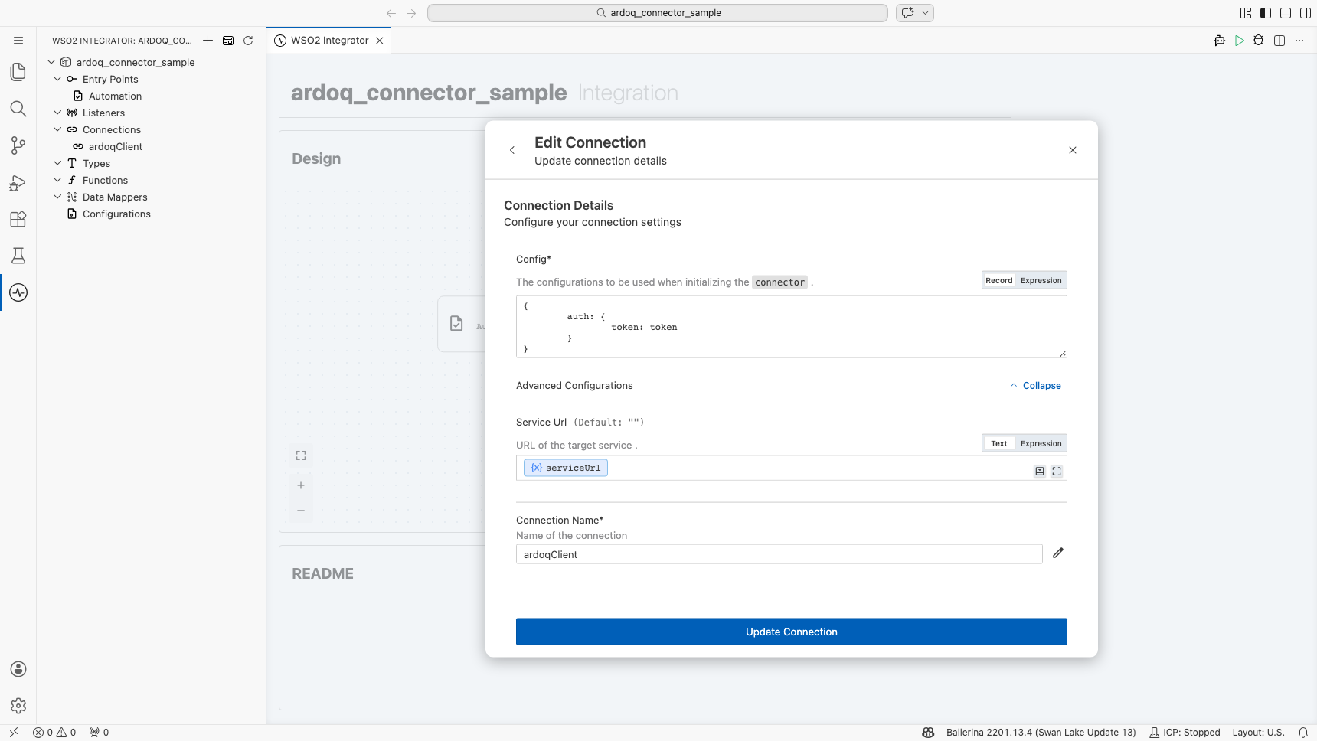Select the WSO2 Integrator activity icon
The image size is (1317, 741).
(18, 292)
